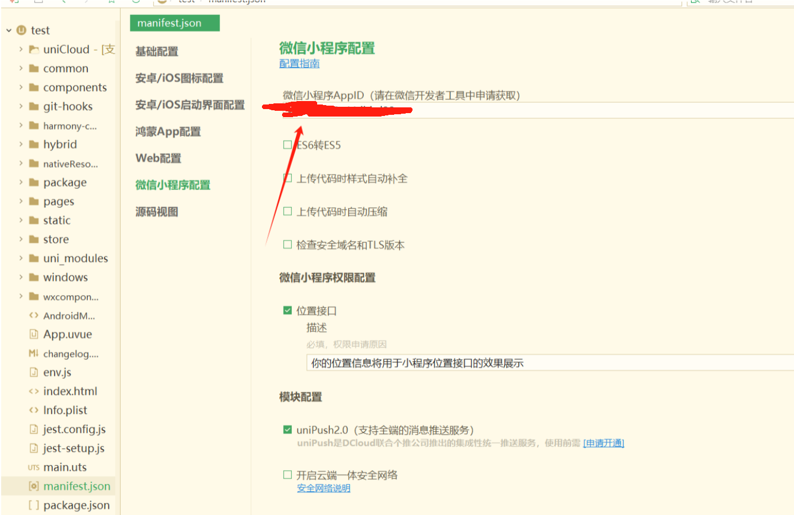This screenshot has width=794, height=515.
Task: Check the 检查安全域名和TLS版本 box
Action: pos(287,245)
